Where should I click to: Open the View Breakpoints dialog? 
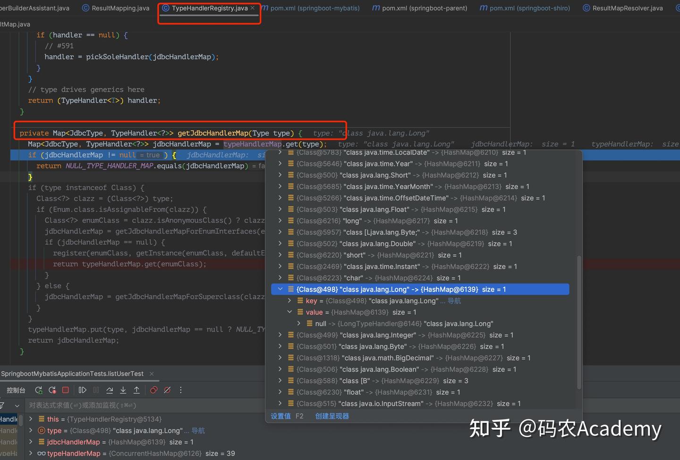coord(153,390)
